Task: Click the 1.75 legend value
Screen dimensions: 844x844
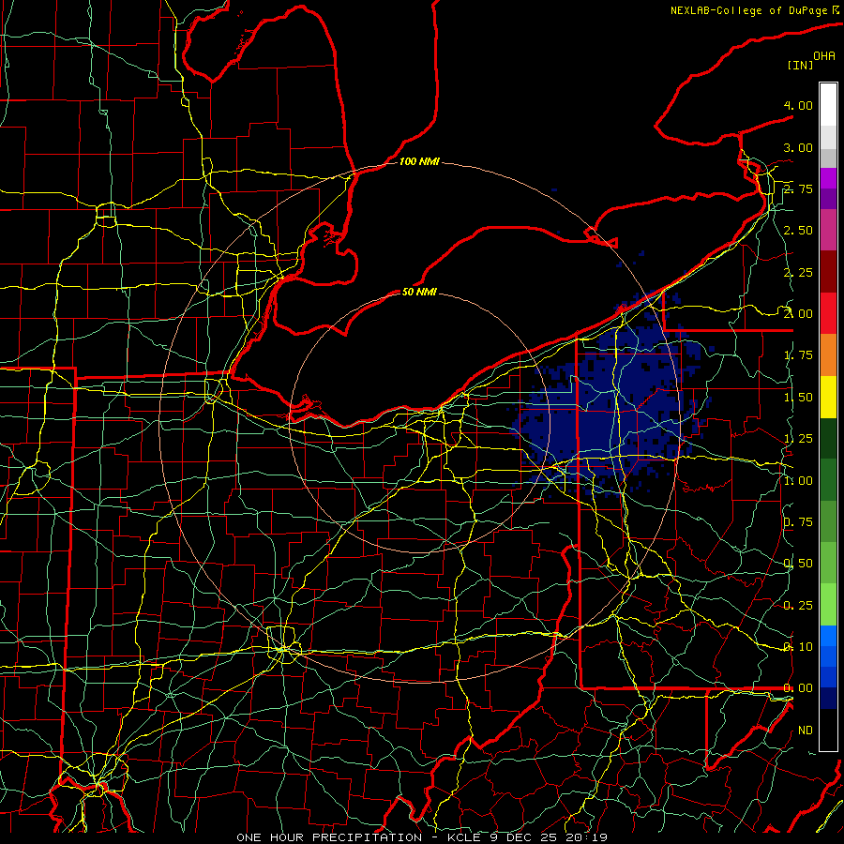Action: point(798,355)
